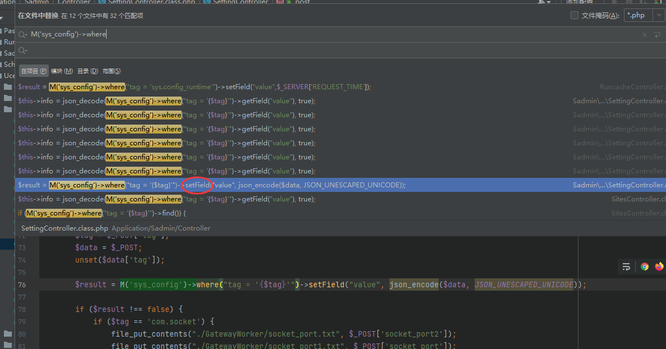Enable the 文件掩码 file mask checkbox

(574, 15)
